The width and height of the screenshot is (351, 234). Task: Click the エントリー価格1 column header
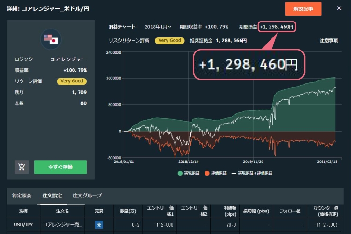[x=160, y=211]
